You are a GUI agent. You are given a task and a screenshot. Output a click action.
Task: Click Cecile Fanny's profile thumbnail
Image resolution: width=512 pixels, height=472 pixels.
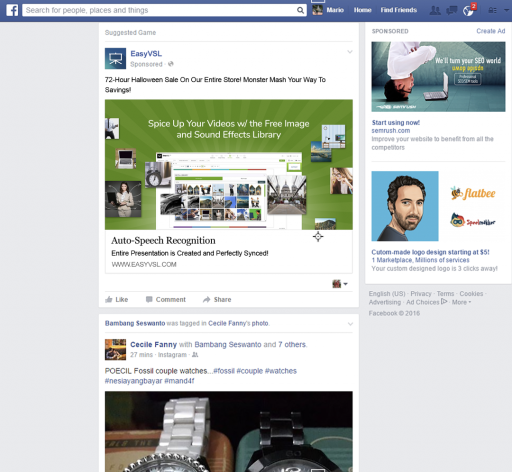click(x=115, y=349)
